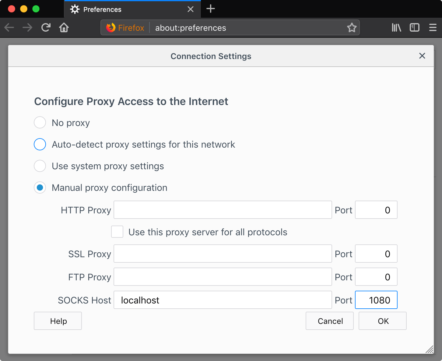Go to the Home page icon
The width and height of the screenshot is (442, 361).
[64, 28]
